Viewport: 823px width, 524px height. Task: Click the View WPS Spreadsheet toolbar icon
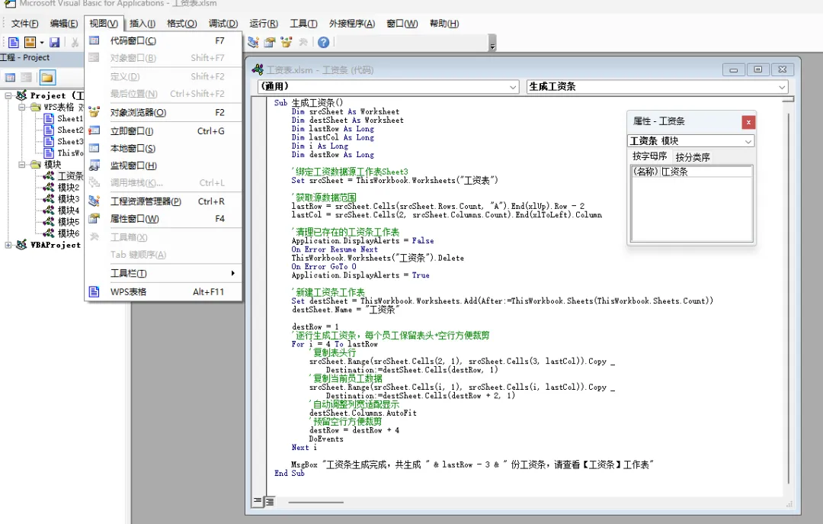click(x=13, y=43)
